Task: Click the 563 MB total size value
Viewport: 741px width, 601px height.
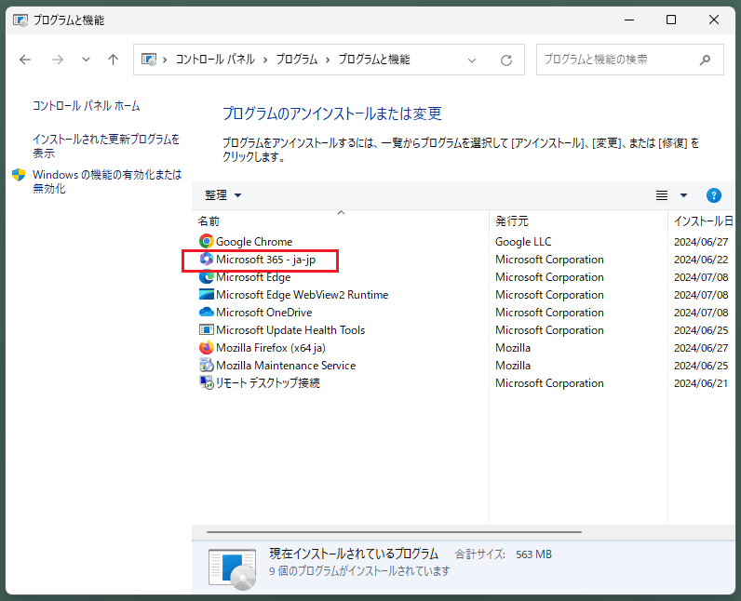Action: [x=533, y=554]
